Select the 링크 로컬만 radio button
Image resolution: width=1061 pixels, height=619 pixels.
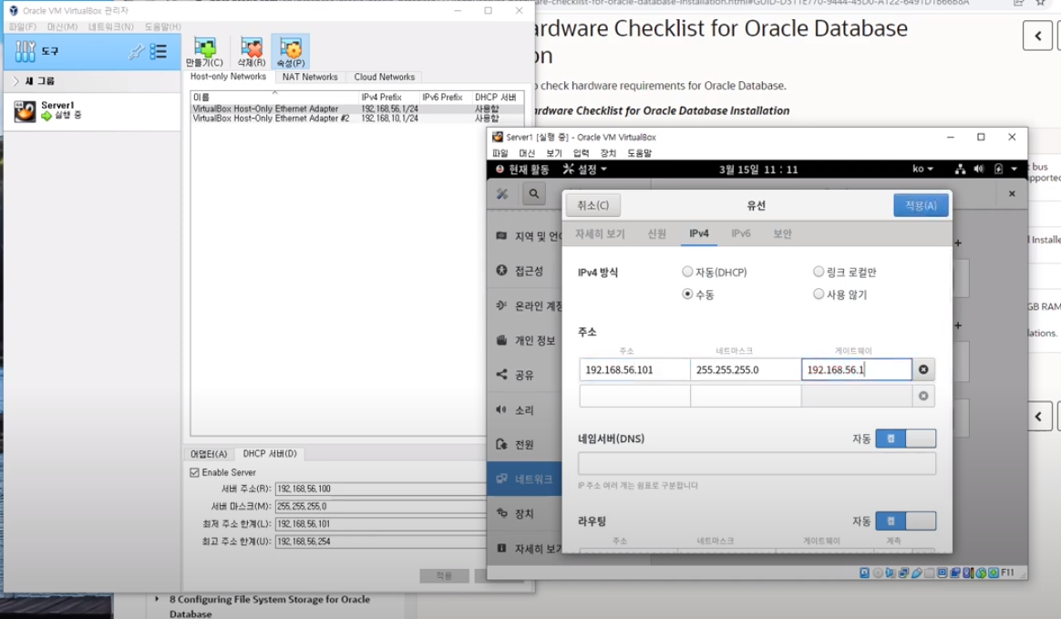(819, 273)
